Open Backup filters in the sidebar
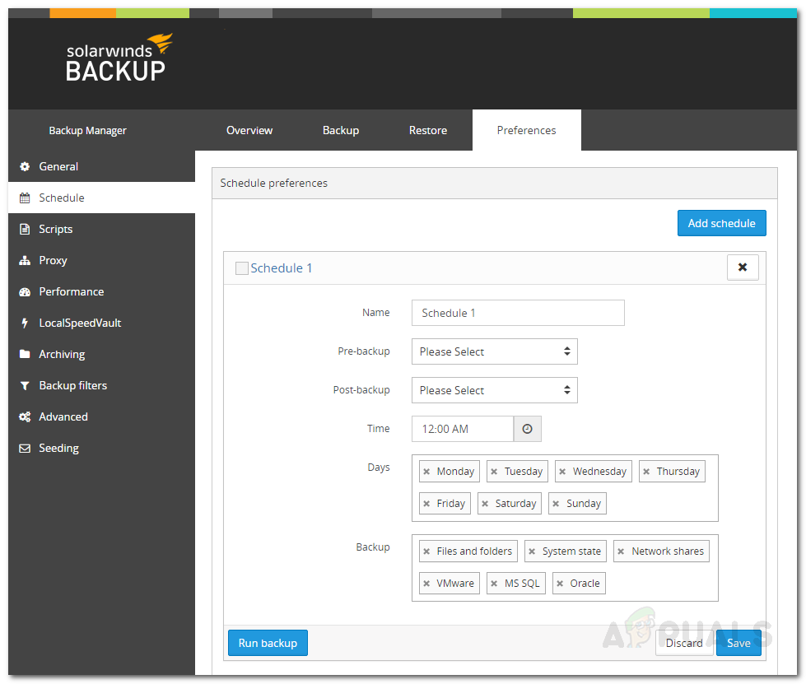806x684 pixels. (101, 385)
